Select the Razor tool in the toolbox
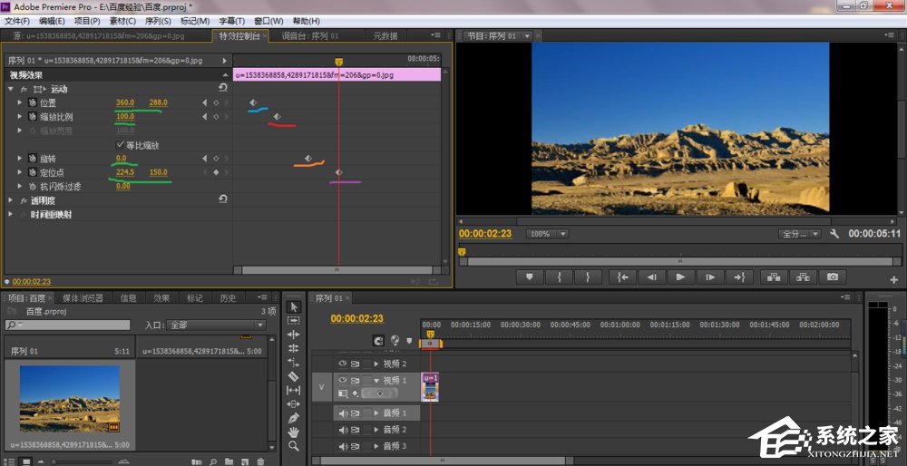This screenshot has height=466, width=907. (293, 375)
